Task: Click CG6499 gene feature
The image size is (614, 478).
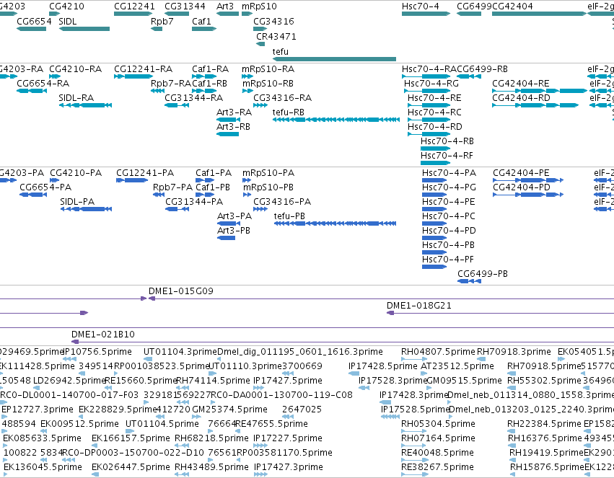Action: coord(469,14)
